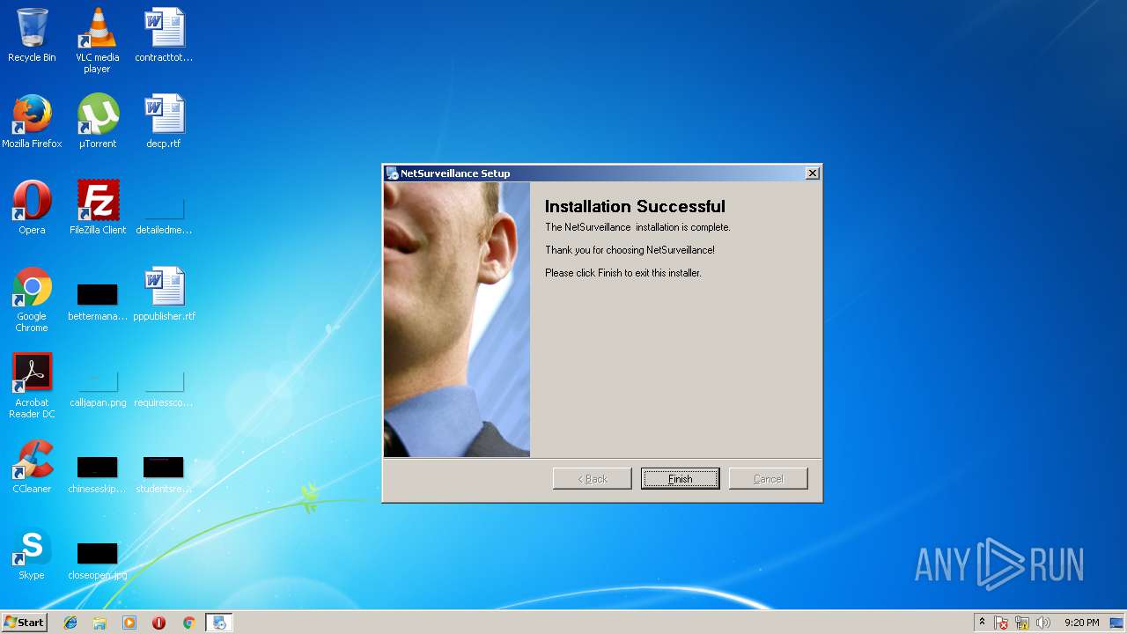This screenshot has height=634, width=1127.
Task: Open the Recycle Bin desktop icon
Action: click(x=32, y=35)
